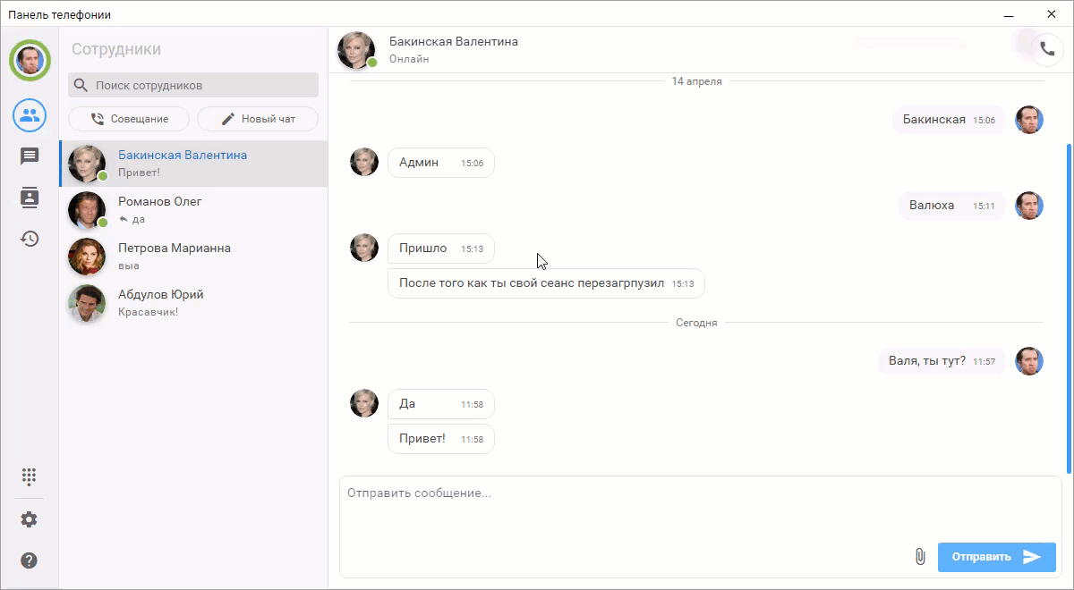The height and width of the screenshot is (590, 1074).
Task: Click the Новый чат button
Action: pyautogui.click(x=258, y=119)
